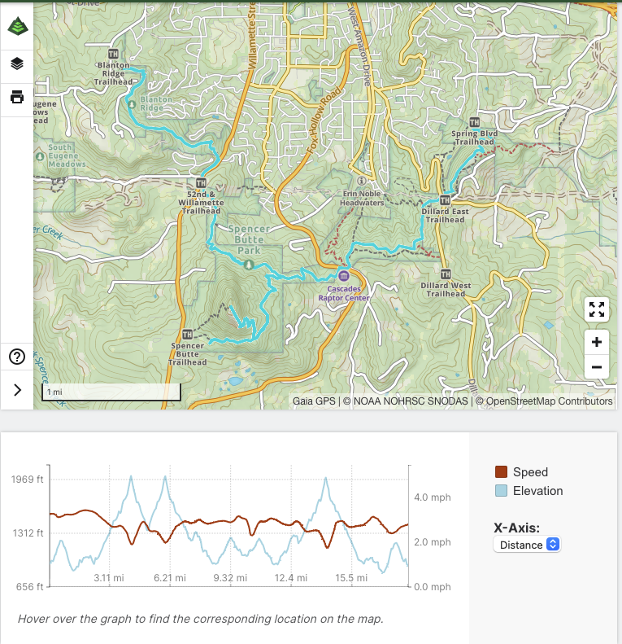Viewport: 622px width, 644px height.
Task: Open the Gaia GPS attribution link
Action: point(314,401)
